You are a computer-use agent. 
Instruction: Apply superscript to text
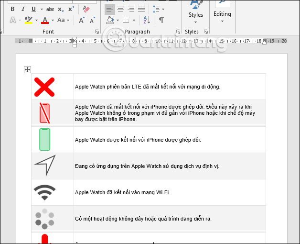pos(71,9)
